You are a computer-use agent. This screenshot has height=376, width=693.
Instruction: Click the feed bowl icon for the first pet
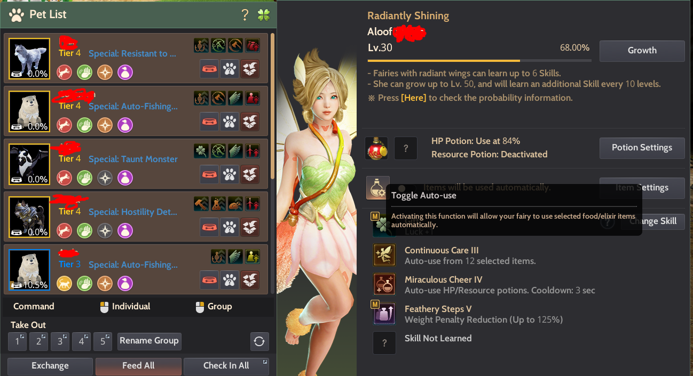pyautogui.click(x=209, y=69)
